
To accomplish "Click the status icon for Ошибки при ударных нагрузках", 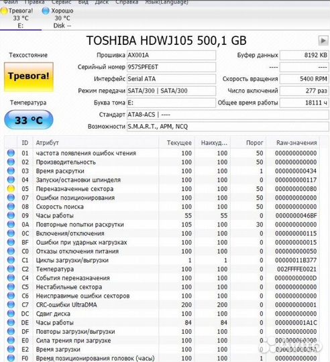I will pyautogui.click(x=11, y=242).
